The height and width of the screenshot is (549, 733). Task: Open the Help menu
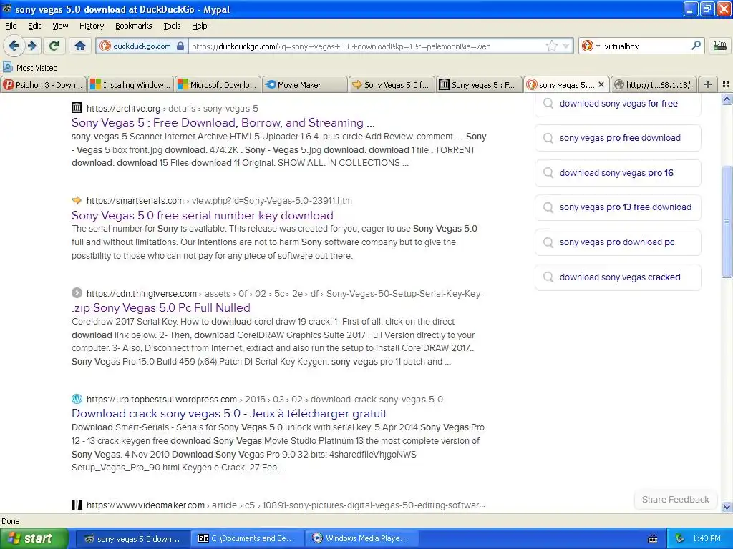pos(200,26)
